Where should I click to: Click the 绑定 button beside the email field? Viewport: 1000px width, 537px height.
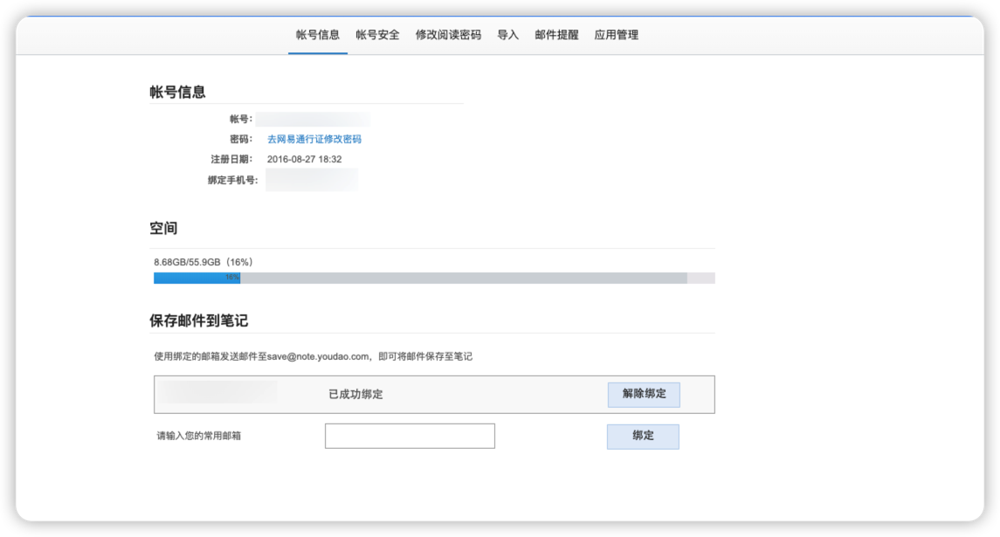point(643,436)
